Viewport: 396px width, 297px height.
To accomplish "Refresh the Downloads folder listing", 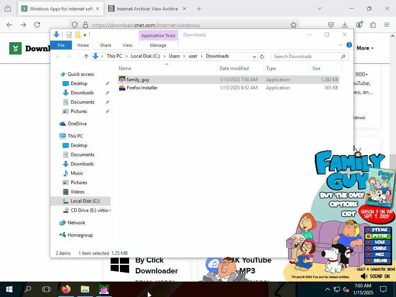I will [262, 56].
